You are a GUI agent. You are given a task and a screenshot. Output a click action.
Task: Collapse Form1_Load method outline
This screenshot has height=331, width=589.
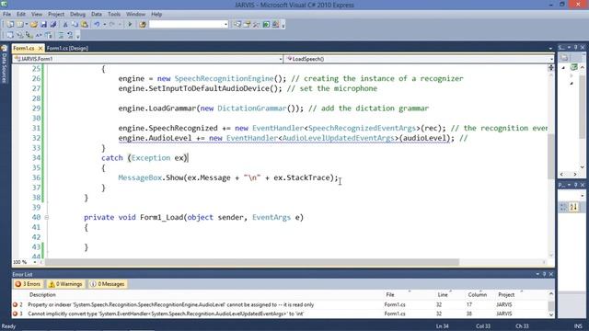coord(47,217)
